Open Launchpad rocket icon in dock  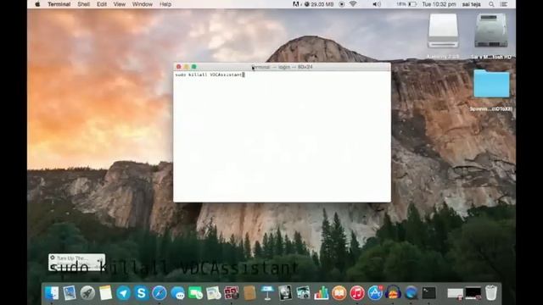[87, 293]
